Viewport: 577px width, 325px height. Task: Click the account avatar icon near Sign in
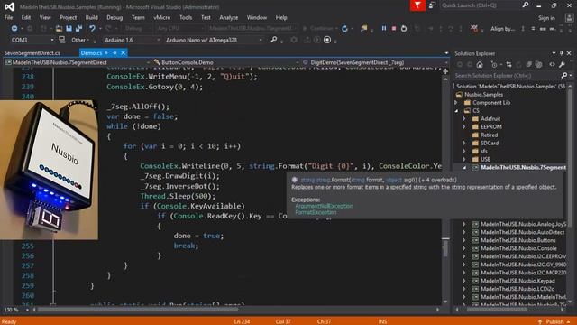(569, 18)
